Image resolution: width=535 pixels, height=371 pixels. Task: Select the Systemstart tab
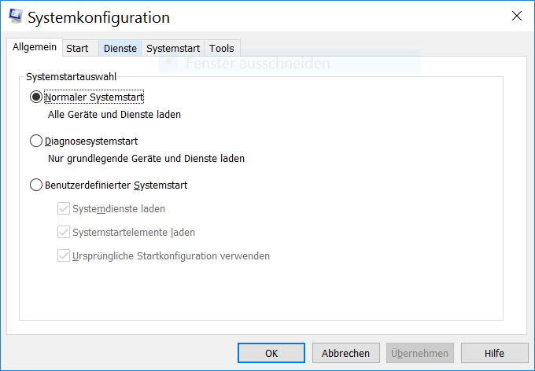click(173, 48)
